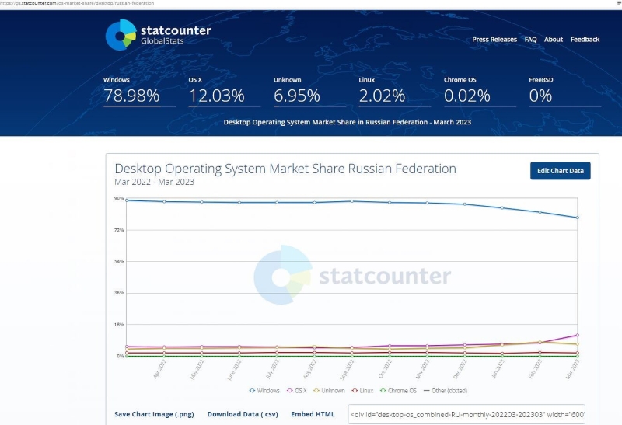
Task: Open the Press Releases page
Action: tap(494, 40)
